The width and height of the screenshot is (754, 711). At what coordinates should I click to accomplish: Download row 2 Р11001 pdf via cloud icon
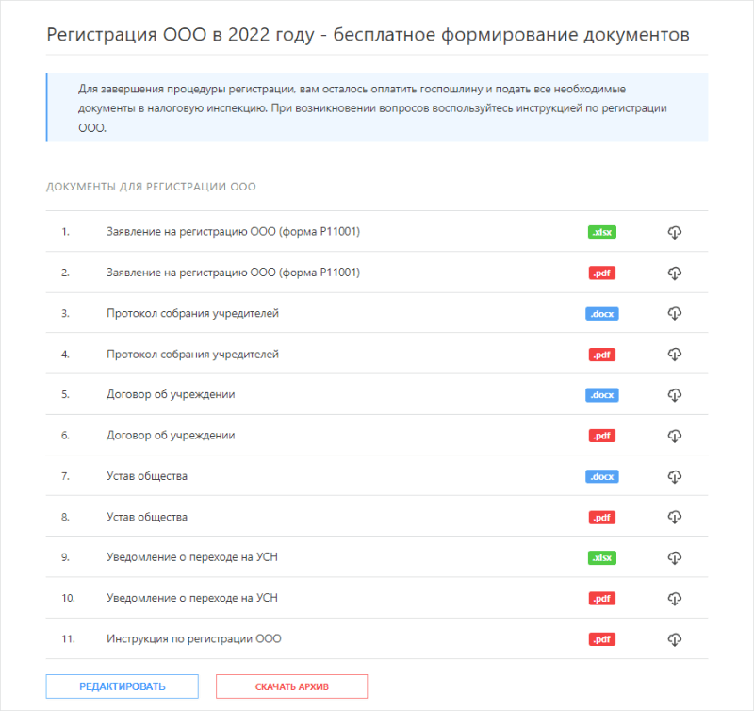click(675, 273)
